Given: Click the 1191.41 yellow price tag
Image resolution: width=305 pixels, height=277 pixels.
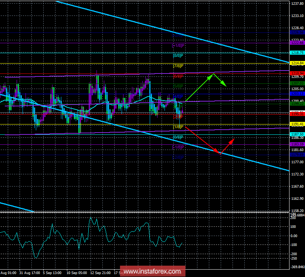Looking at the screenshot, I should pos(297,124).
